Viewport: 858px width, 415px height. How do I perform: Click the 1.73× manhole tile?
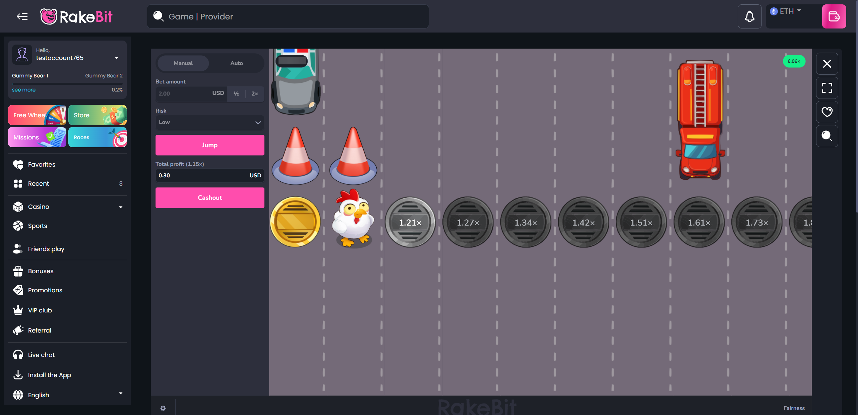pyautogui.click(x=757, y=222)
